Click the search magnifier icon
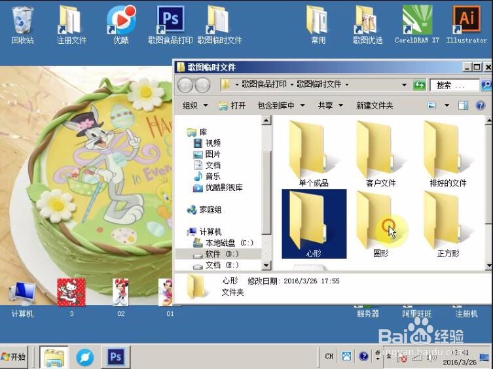This screenshot has height=369, width=493. [x=486, y=85]
